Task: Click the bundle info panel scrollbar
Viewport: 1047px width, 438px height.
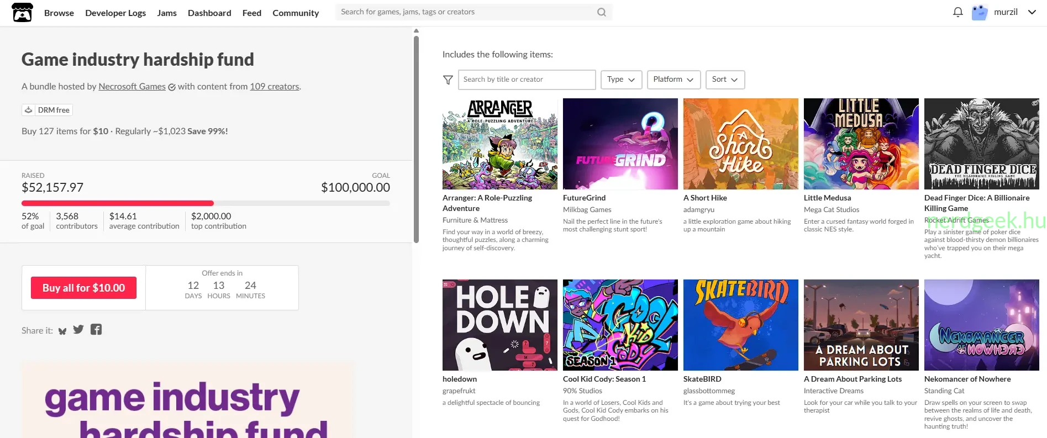Action: (x=416, y=138)
